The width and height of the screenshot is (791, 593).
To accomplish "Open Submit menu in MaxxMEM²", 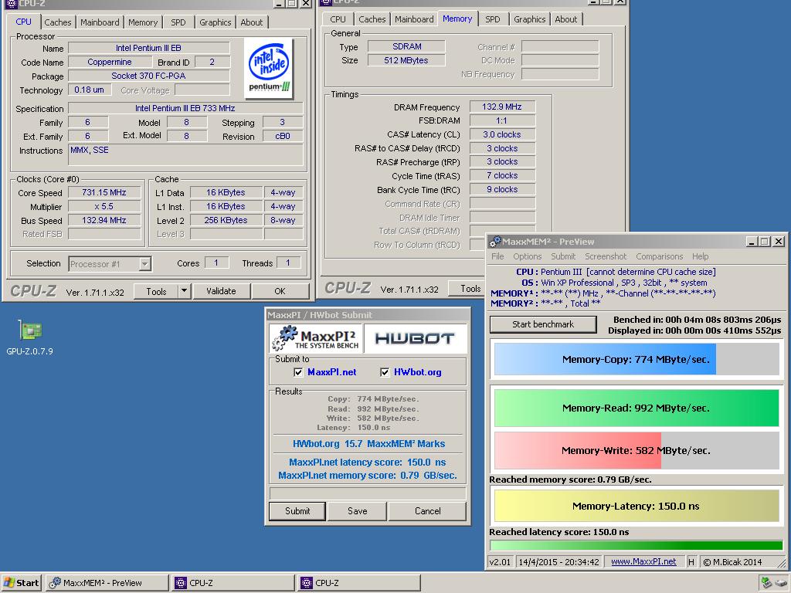I will (x=563, y=256).
